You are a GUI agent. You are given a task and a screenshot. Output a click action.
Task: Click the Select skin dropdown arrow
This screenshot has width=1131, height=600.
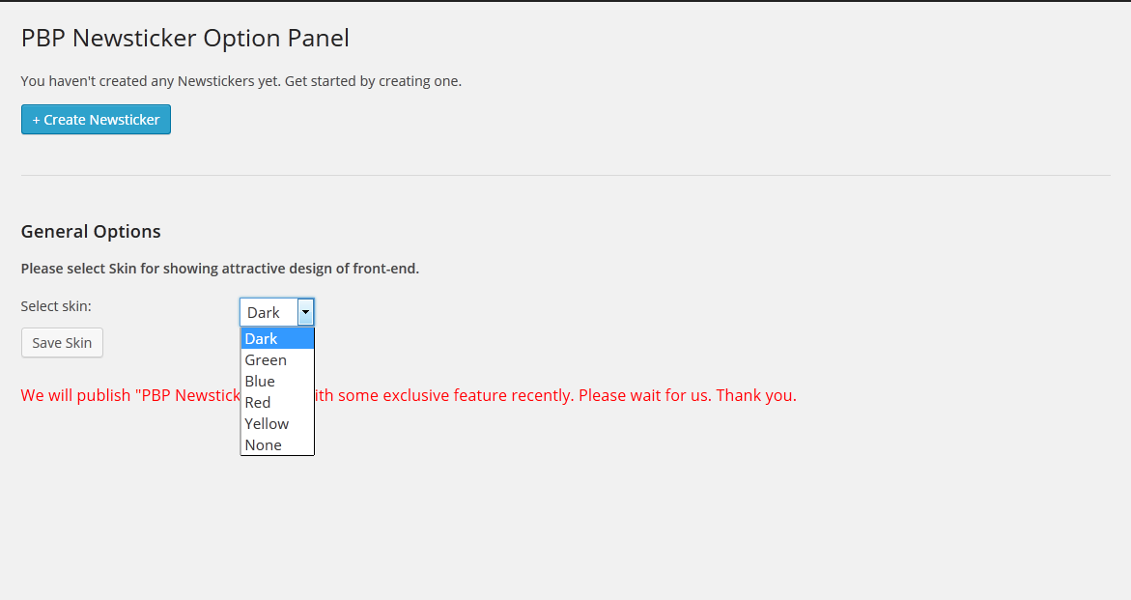click(x=305, y=312)
